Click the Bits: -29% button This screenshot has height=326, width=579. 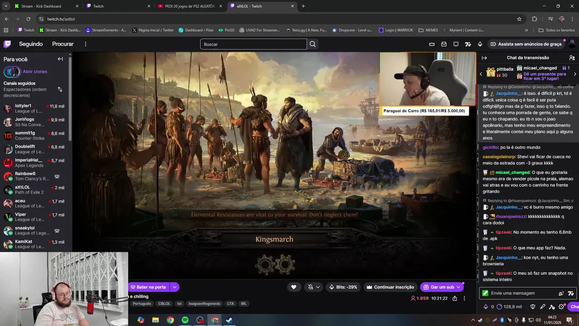(x=343, y=287)
